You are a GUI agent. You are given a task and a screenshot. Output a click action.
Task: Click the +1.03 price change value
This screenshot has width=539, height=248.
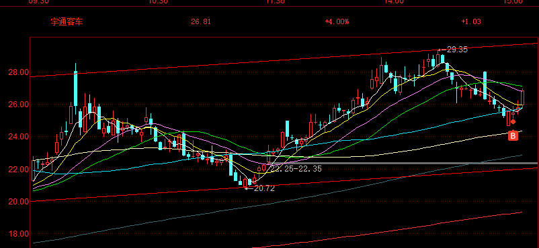pyautogui.click(x=471, y=22)
